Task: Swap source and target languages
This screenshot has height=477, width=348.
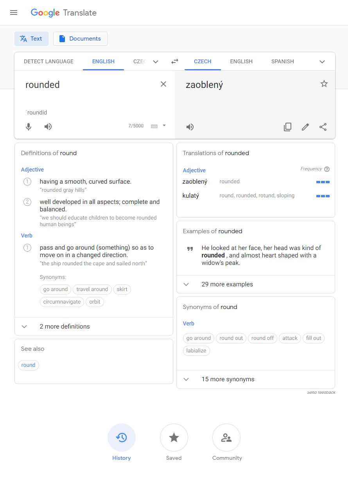Action: (x=175, y=61)
